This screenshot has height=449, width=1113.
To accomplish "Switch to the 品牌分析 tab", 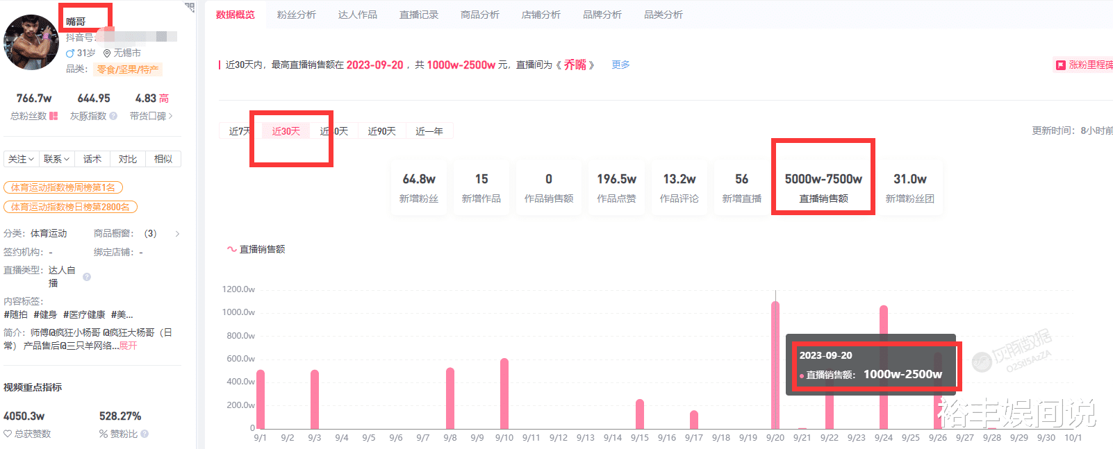I will 602,15.
